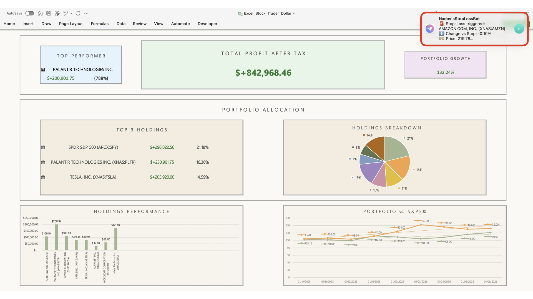Open the Developer ribbon tab

pos(207,24)
